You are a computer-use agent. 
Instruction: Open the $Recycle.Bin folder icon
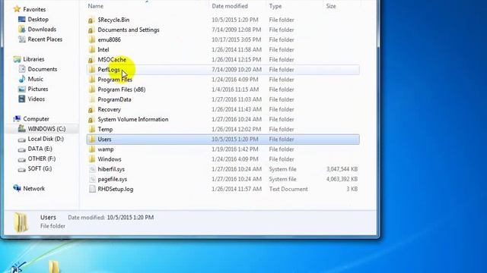click(x=91, y=20)
